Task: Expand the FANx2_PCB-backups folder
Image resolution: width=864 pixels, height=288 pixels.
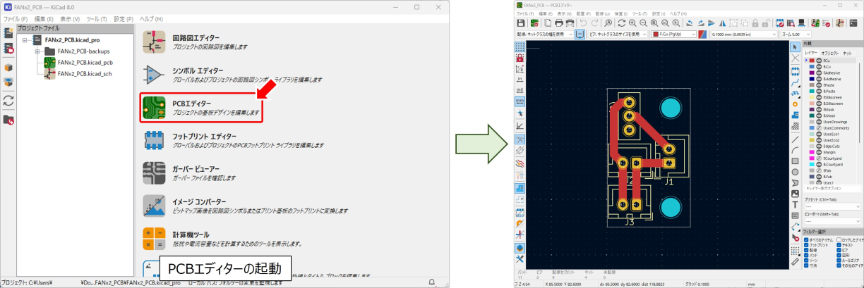Action: (37, 51)
